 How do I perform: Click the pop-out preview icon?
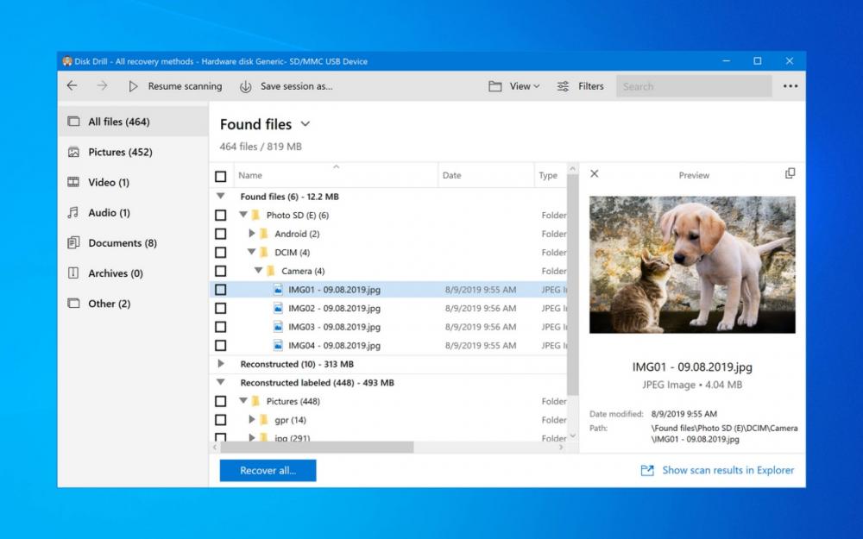[x=790, y=173]
